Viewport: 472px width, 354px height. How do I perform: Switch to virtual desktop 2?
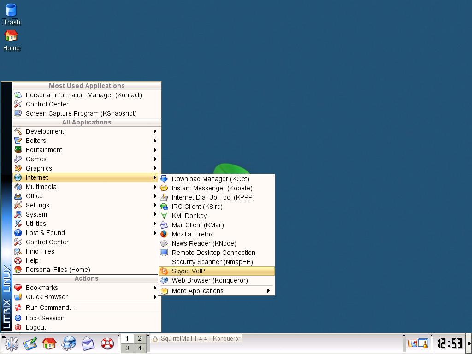point(140,338)
